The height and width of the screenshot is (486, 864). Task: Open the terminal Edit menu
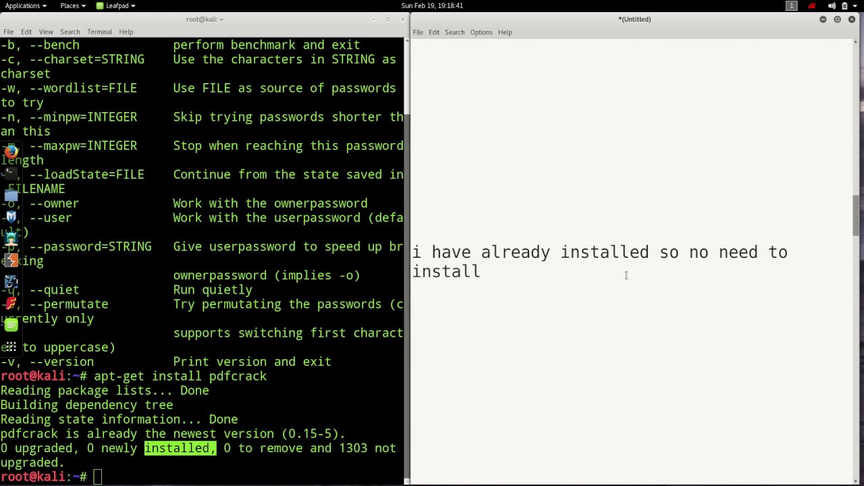(x=26, y=32)
